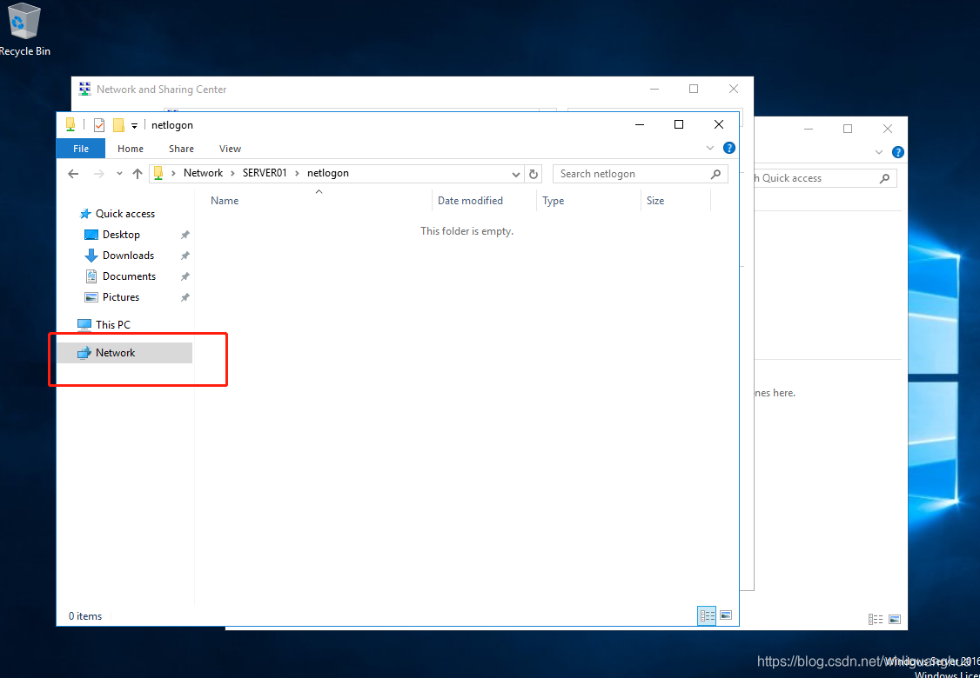This screenshot has height=678, width=980.
Task: Sort files by the Name column header
Action: 225,200
